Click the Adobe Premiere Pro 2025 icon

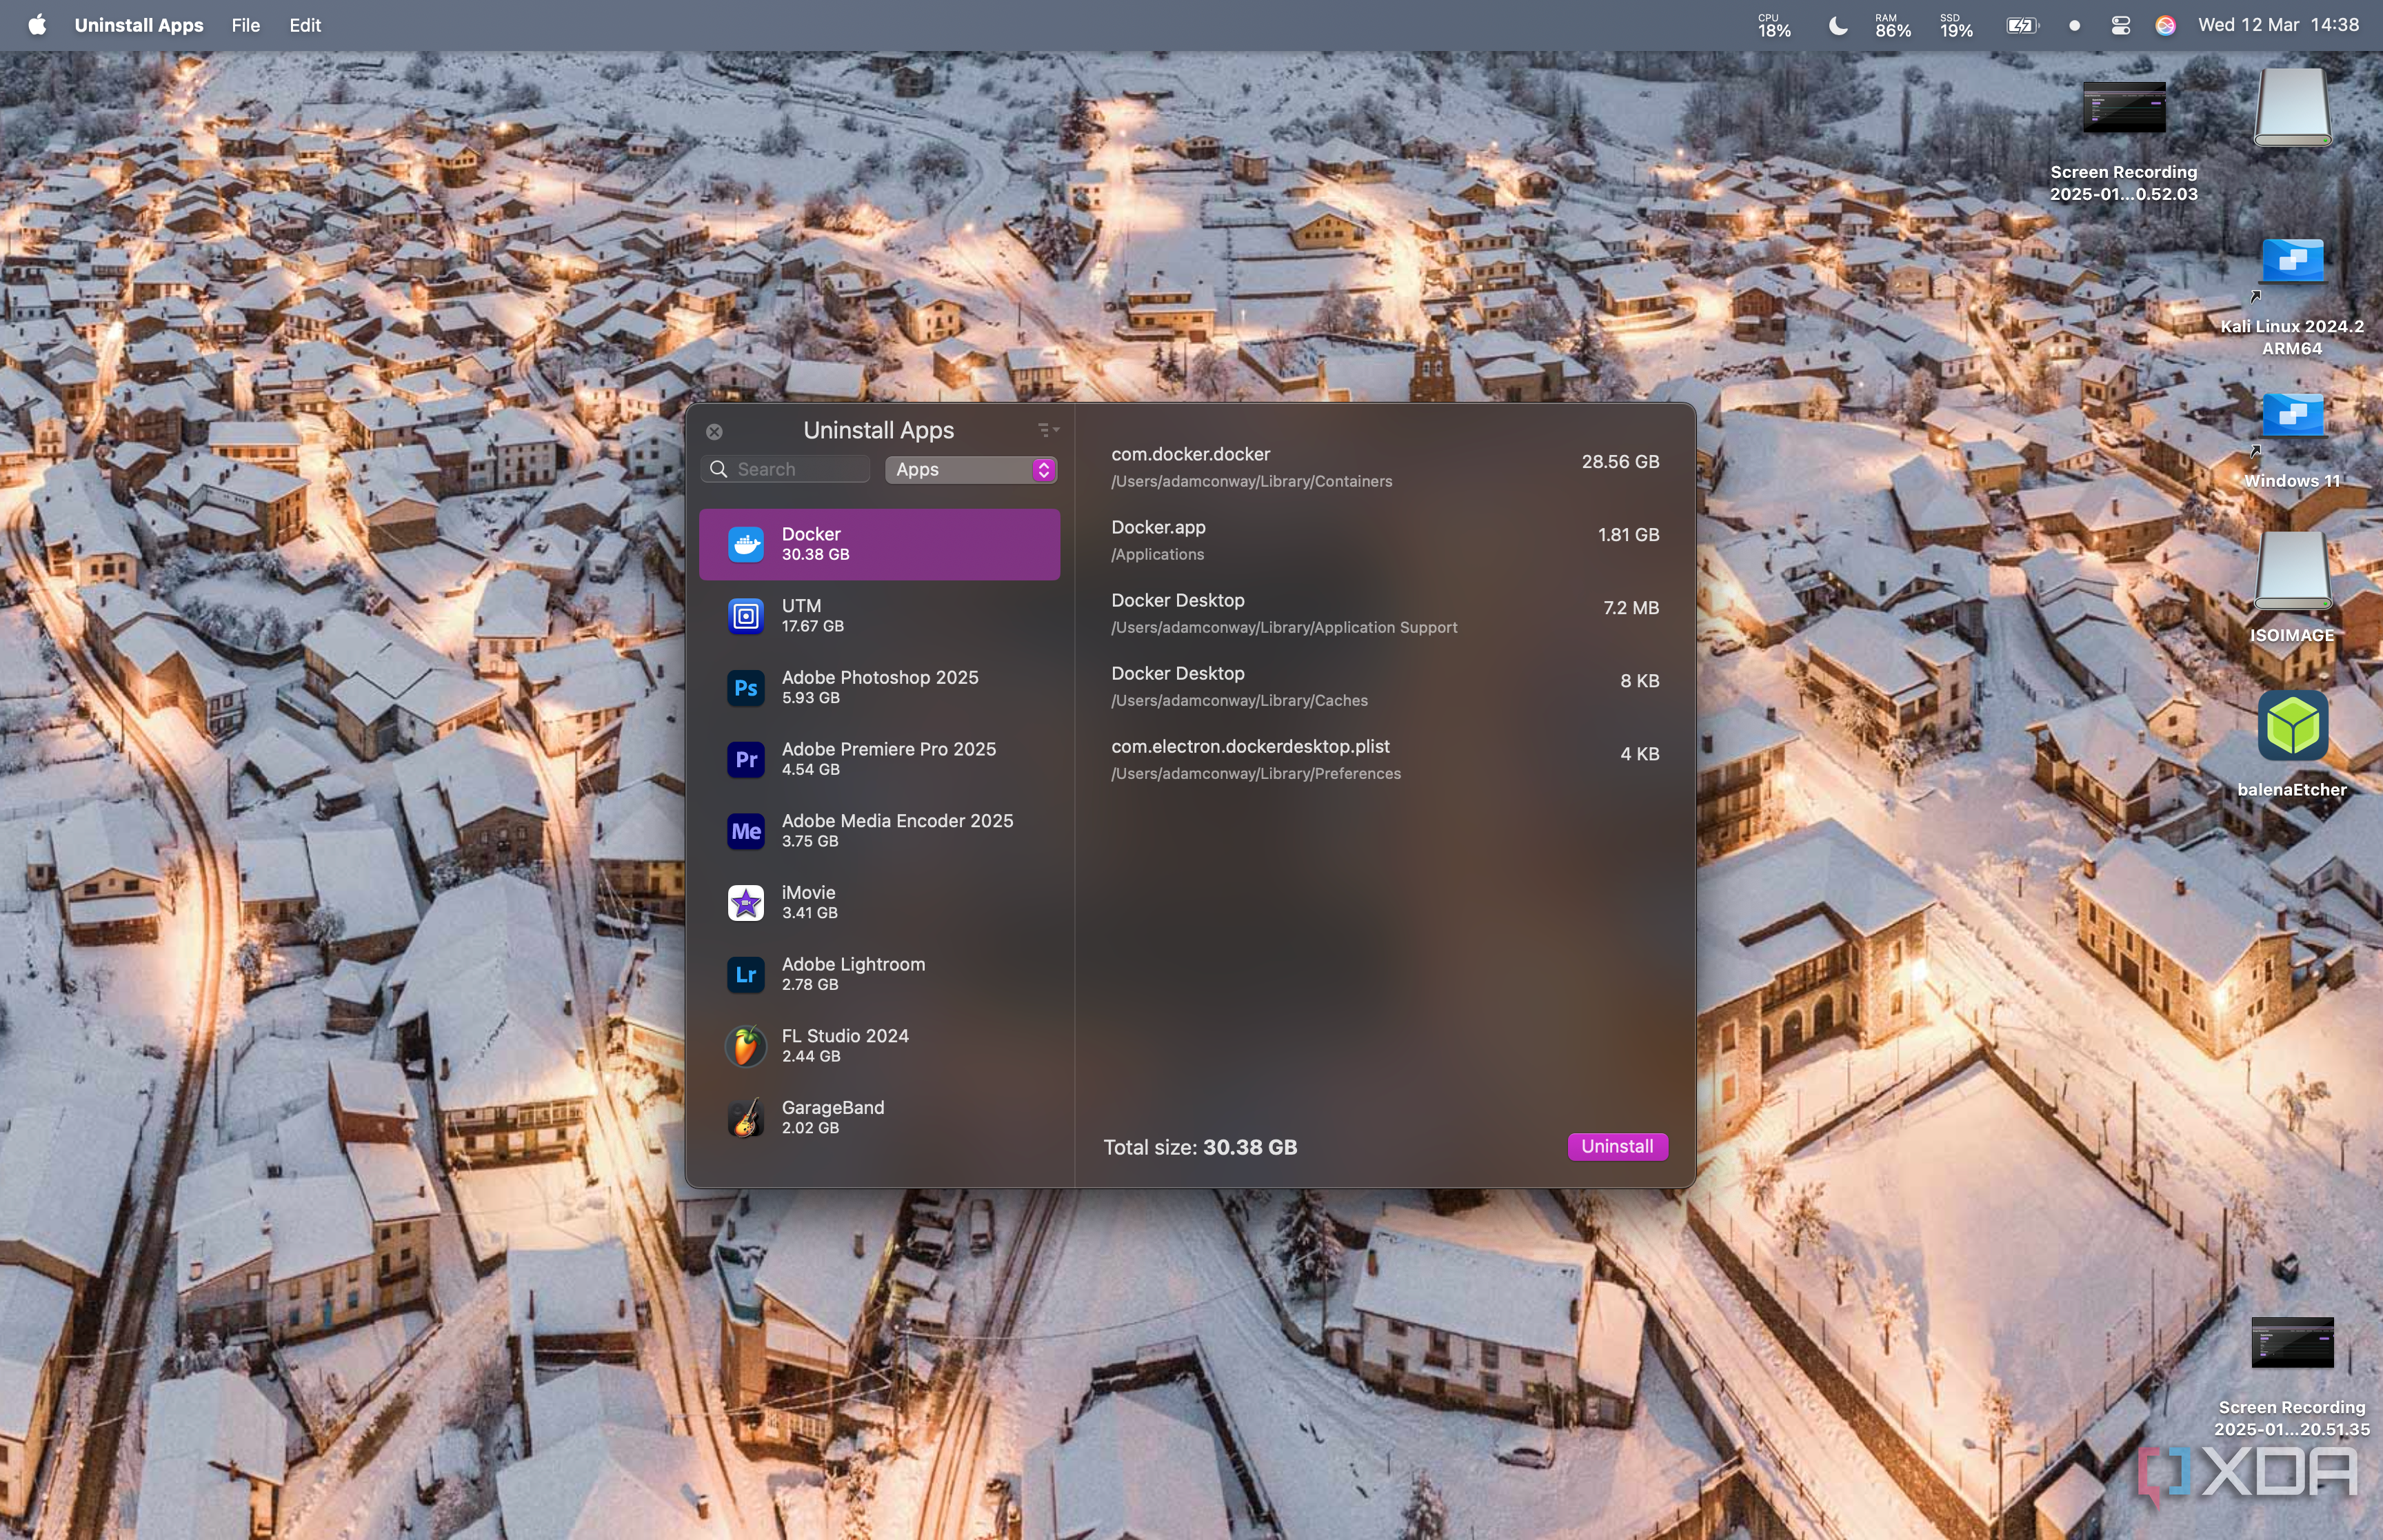click(x=745, y=759)
